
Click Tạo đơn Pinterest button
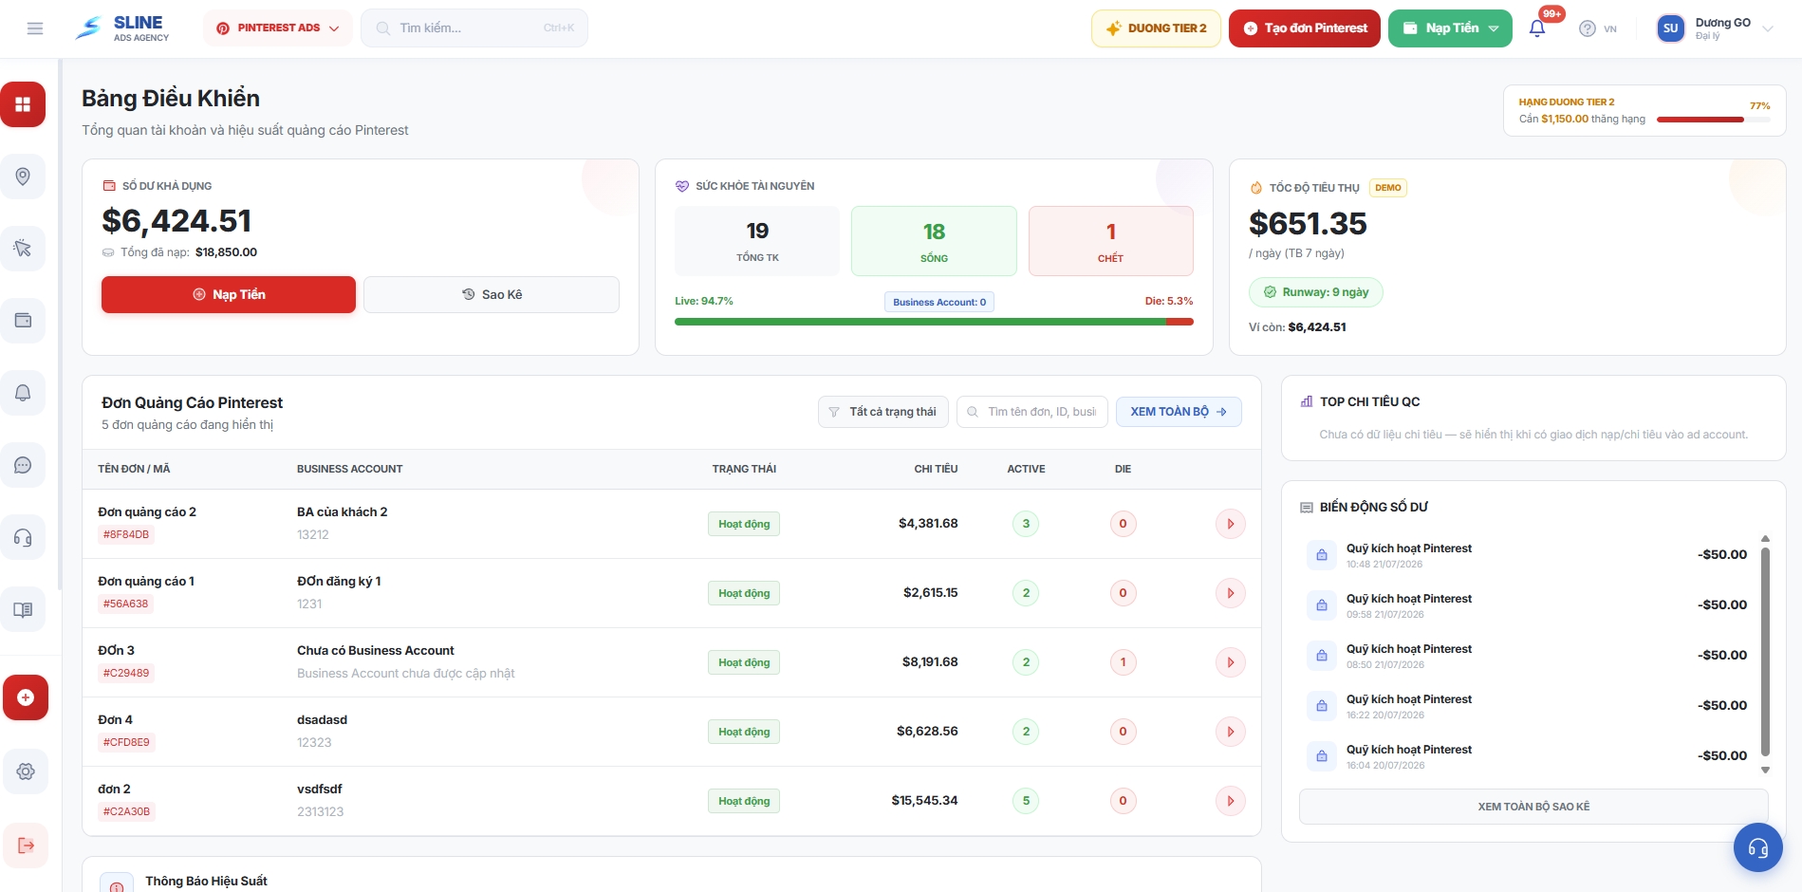[x=1305, y=28]
